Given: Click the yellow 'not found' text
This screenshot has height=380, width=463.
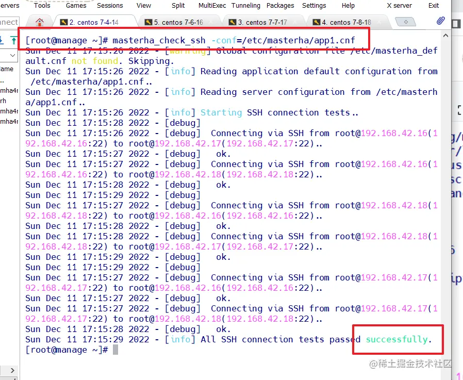Looking at the screenshot, I should 95,61.
